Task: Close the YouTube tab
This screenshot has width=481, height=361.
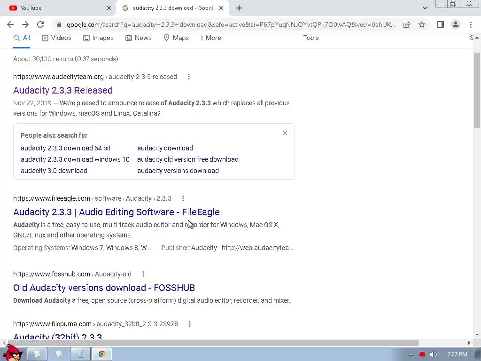Action: coord(109,8)
